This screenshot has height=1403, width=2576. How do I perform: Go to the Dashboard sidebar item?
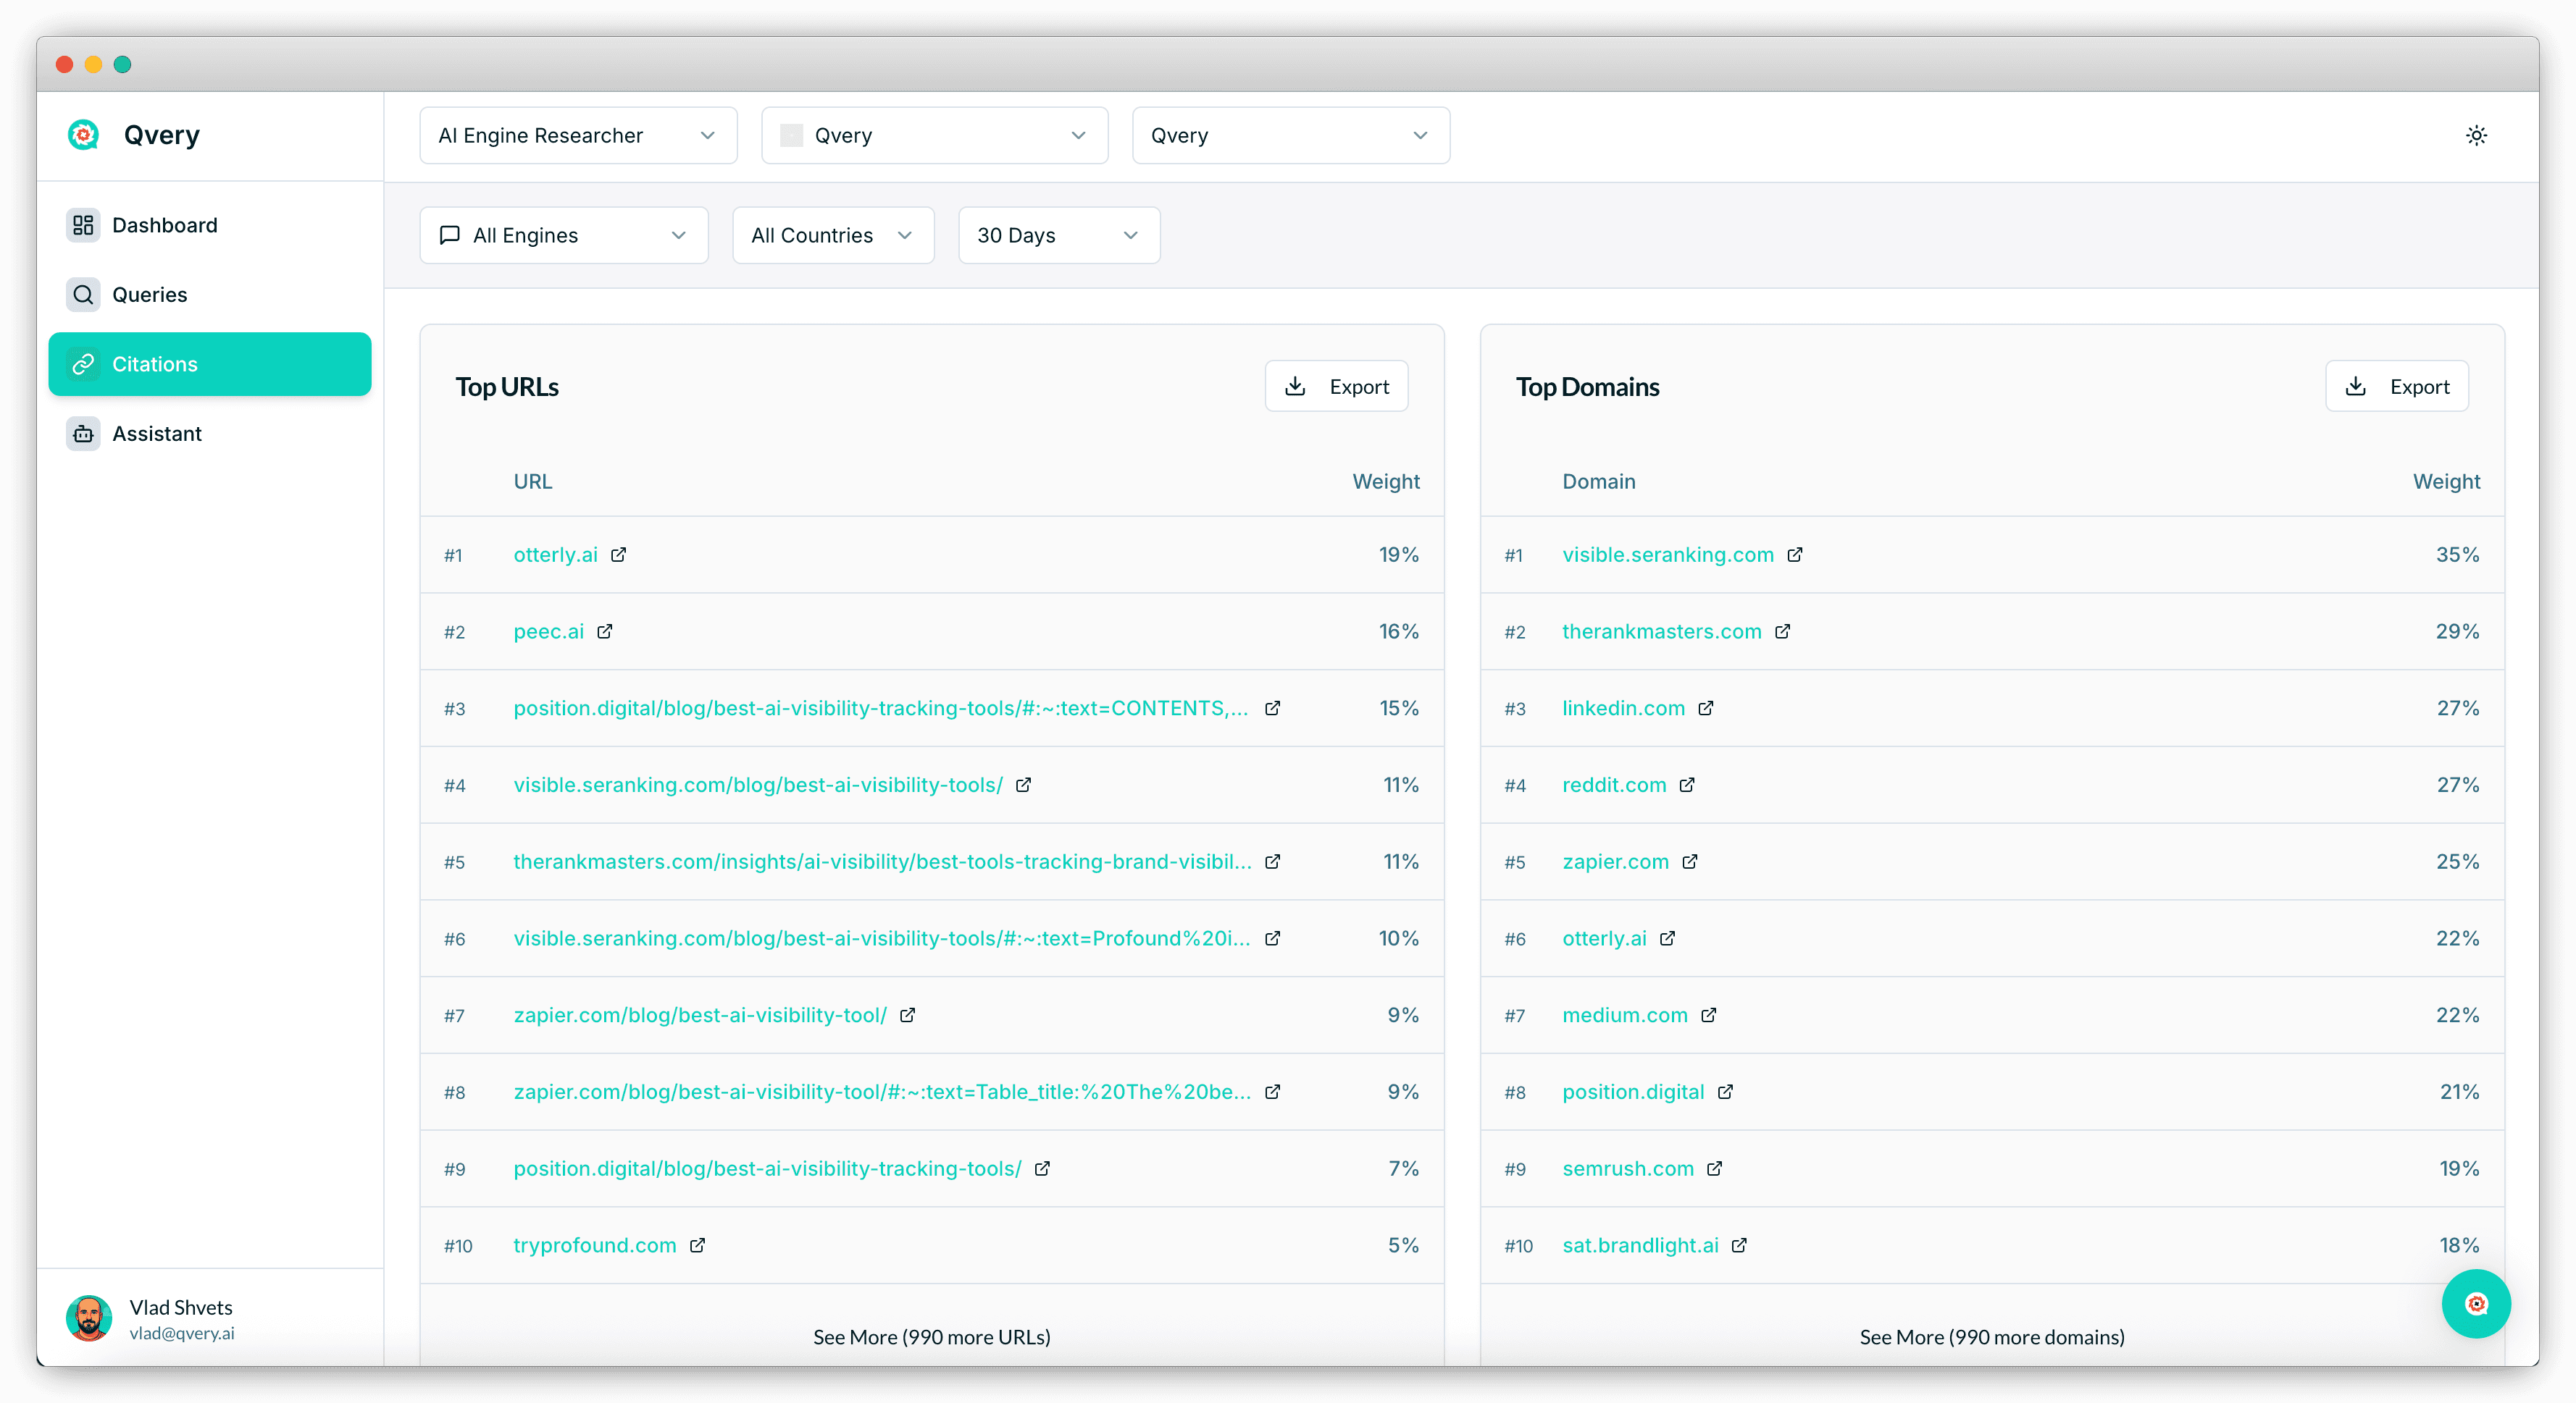click(x=164, y=225)
